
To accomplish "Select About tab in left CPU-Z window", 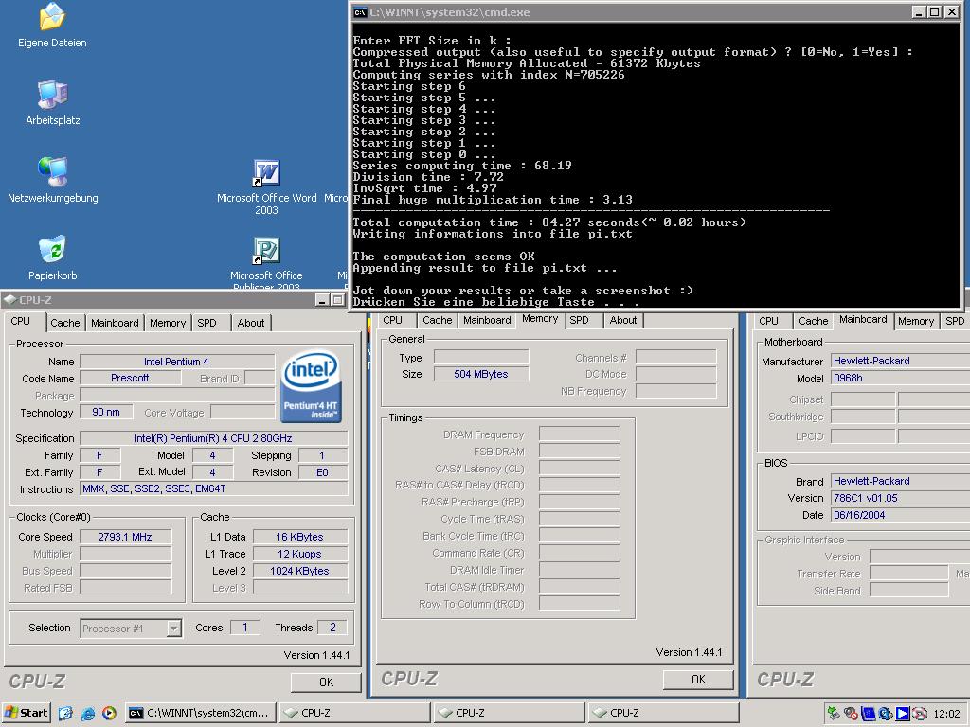I will coord(250,323).
